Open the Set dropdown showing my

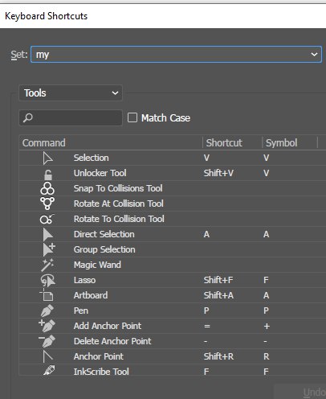coord(176,55)
